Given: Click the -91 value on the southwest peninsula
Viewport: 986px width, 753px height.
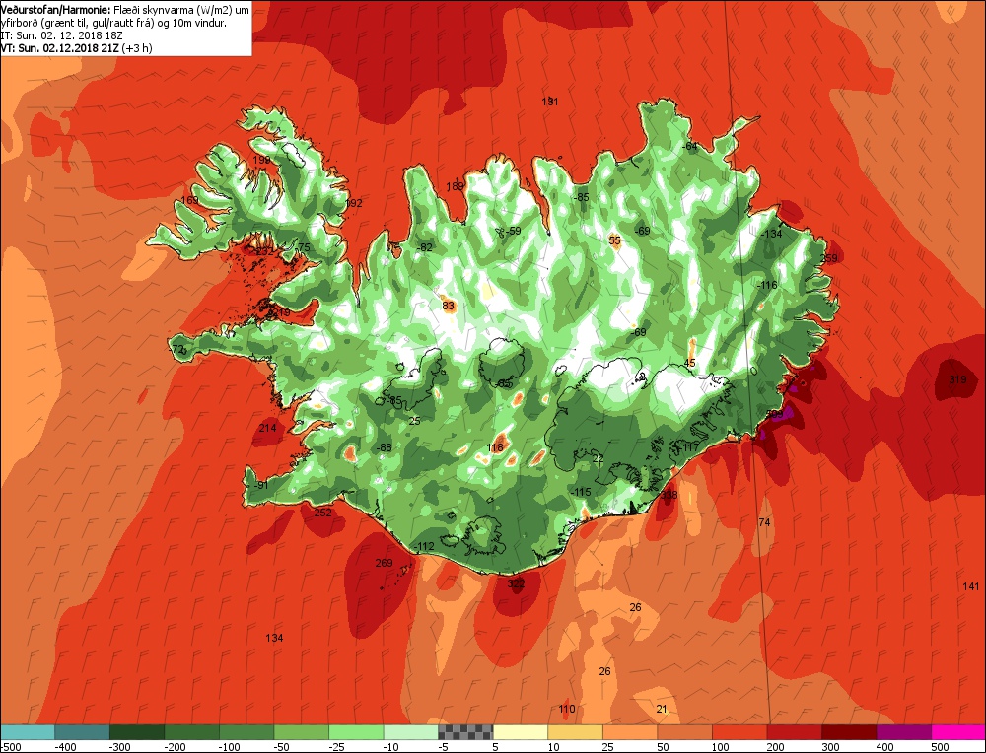Looking at the screenshot, I should pos(259,485).
